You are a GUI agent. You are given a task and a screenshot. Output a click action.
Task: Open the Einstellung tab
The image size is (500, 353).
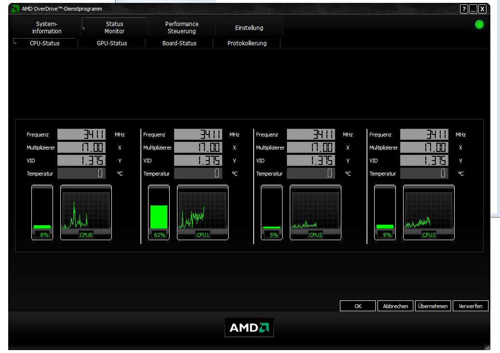[x=249, y=28]
